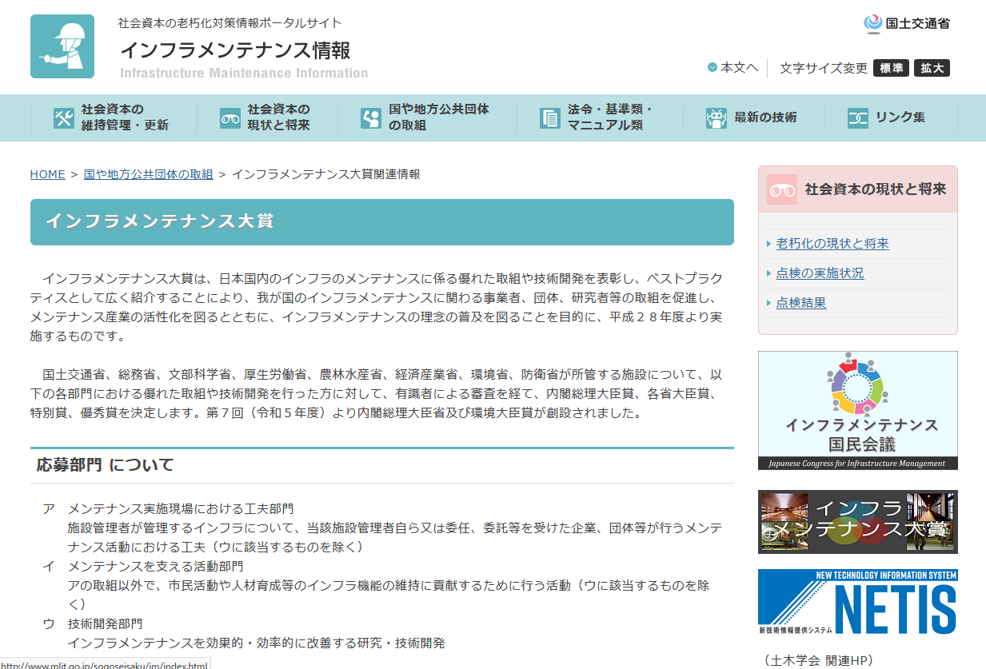Click the book icon for 法令・基準類・マニュアル類

(x=549, y=117)
